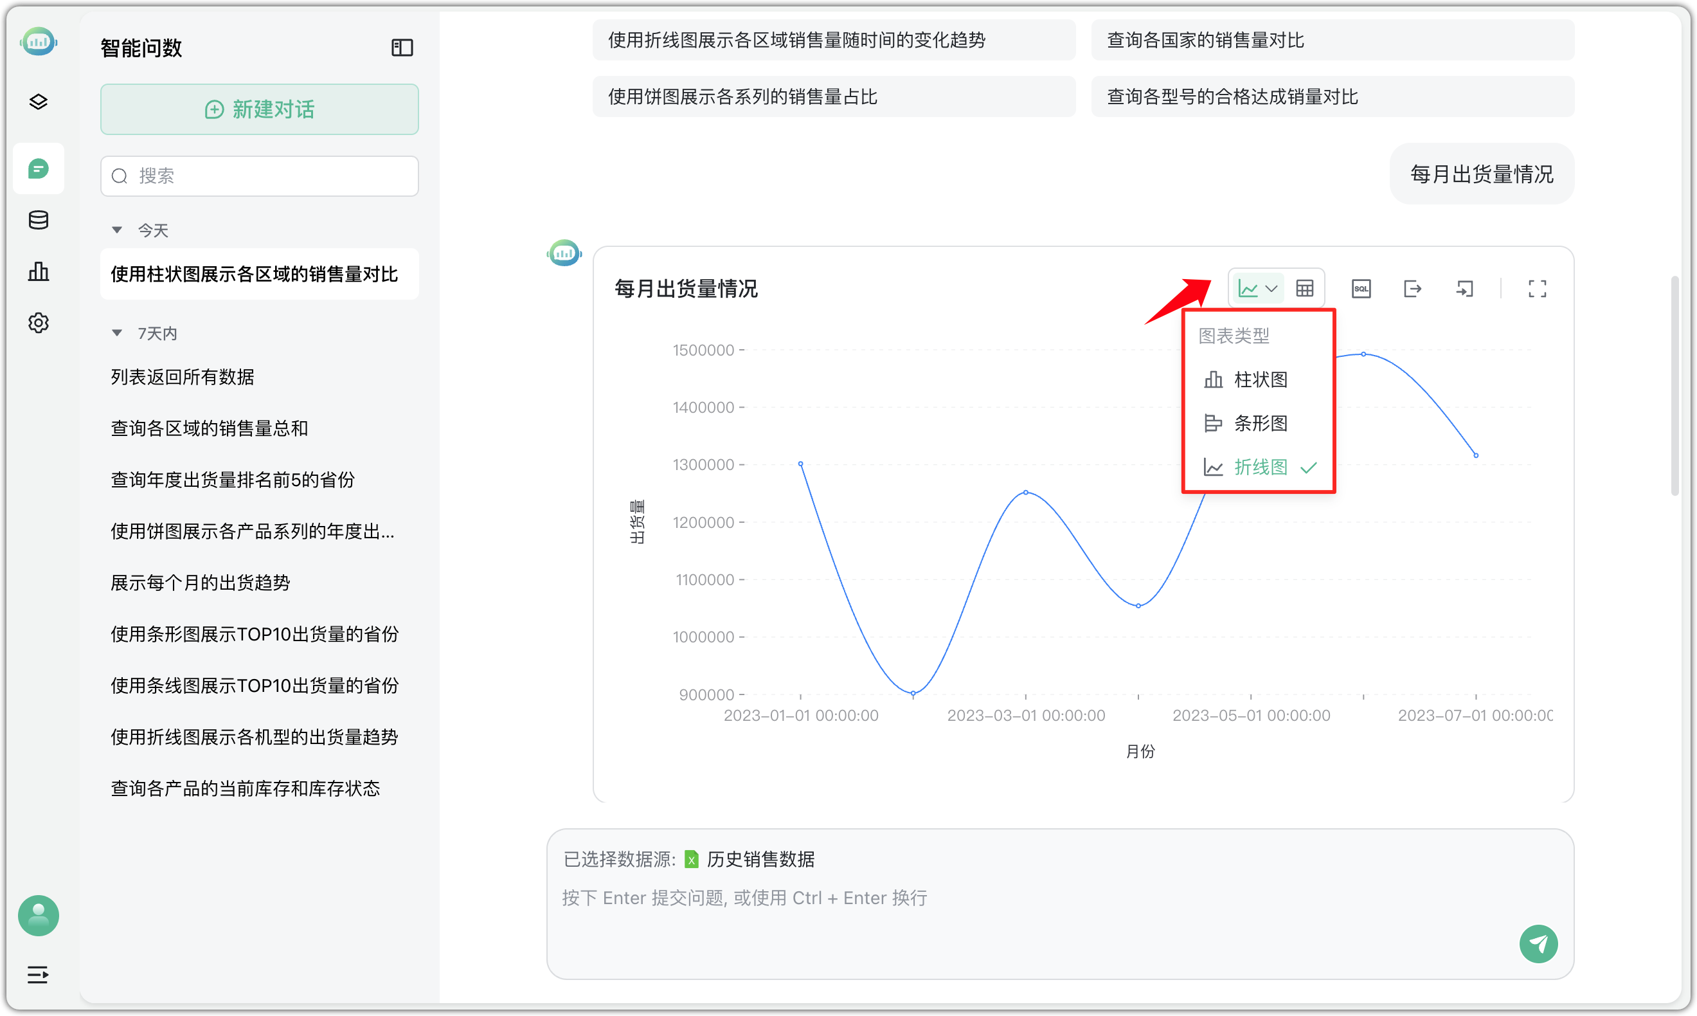Open the chat conversation tab in sidebar
1697x1016 pixels.
(x=39, y=168)
